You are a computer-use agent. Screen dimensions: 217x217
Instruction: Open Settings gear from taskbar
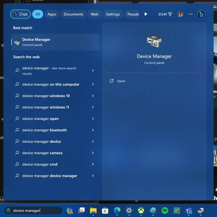(x=129, y=211)
